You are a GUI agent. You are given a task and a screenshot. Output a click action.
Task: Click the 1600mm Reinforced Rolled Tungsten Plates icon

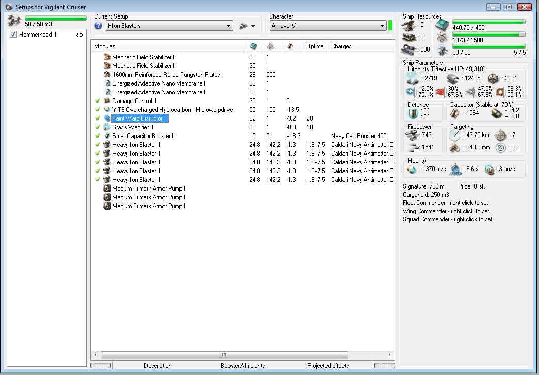click(107, 75)
